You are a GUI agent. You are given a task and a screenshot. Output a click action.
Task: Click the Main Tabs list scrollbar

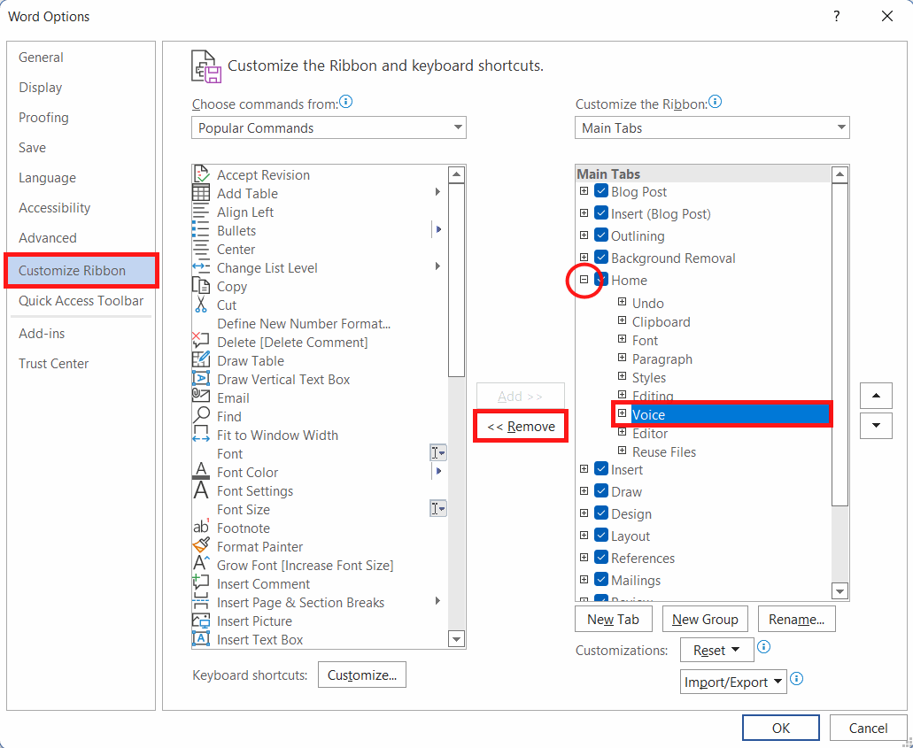coord(839,383)
